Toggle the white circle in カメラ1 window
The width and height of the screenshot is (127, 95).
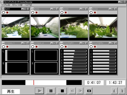point(3,12)
